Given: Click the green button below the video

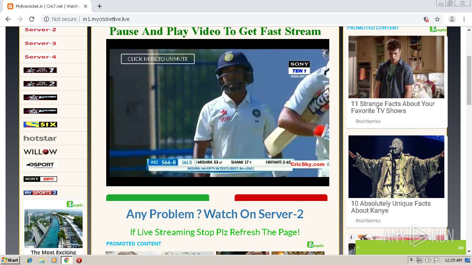Looking at the screenshot, I should tap(157, 198).
